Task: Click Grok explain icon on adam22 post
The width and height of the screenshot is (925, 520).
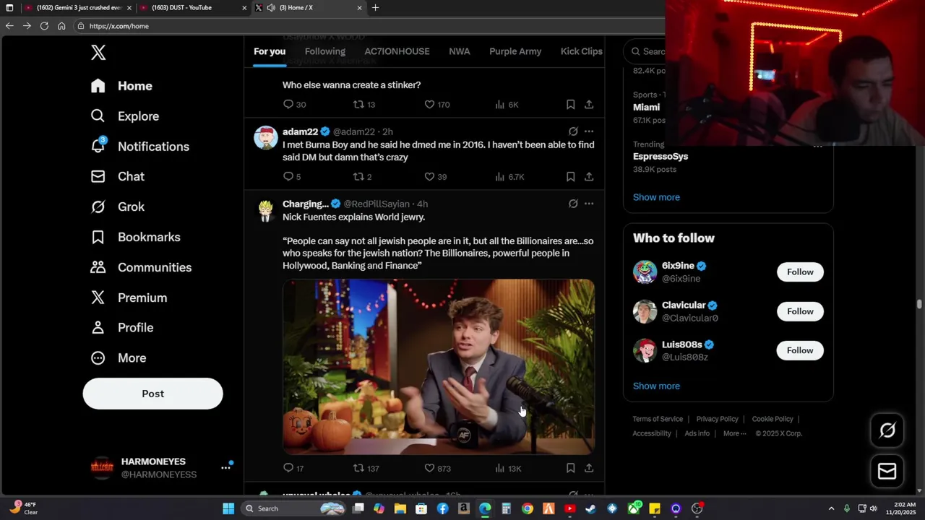Action: pyautogui.click(x=573, y=131)
